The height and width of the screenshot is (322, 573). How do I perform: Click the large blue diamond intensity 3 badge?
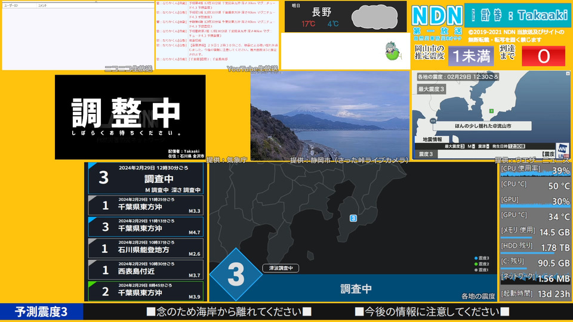(236, 274)
